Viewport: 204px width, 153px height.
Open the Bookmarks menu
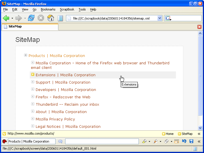[x=48, y=9]
